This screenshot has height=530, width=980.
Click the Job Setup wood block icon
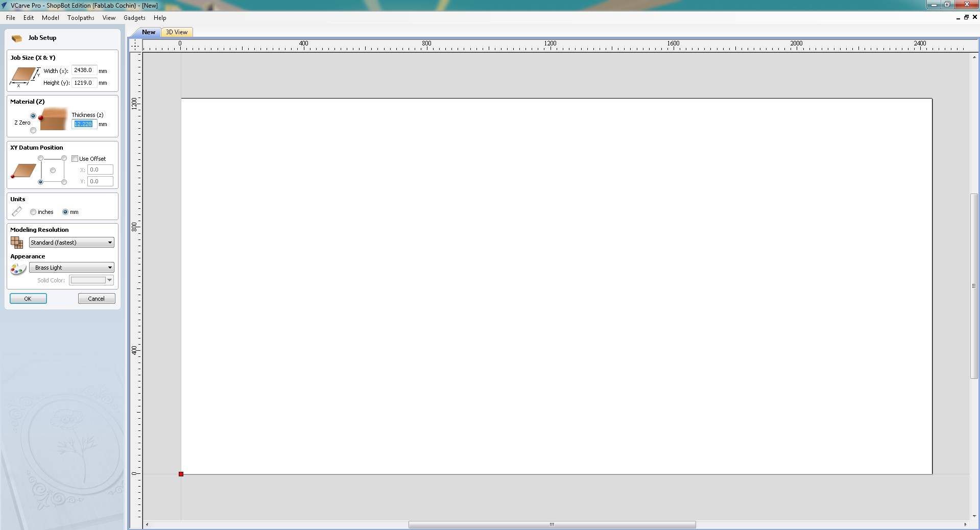16,38
